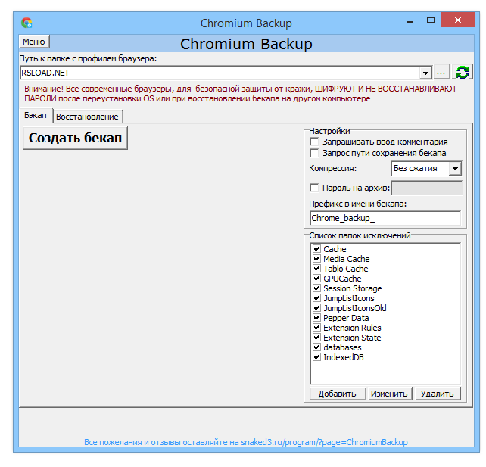Uncheck the Cache exclusion folder
The image size is (486, 467).
click(x=316, y=249)
